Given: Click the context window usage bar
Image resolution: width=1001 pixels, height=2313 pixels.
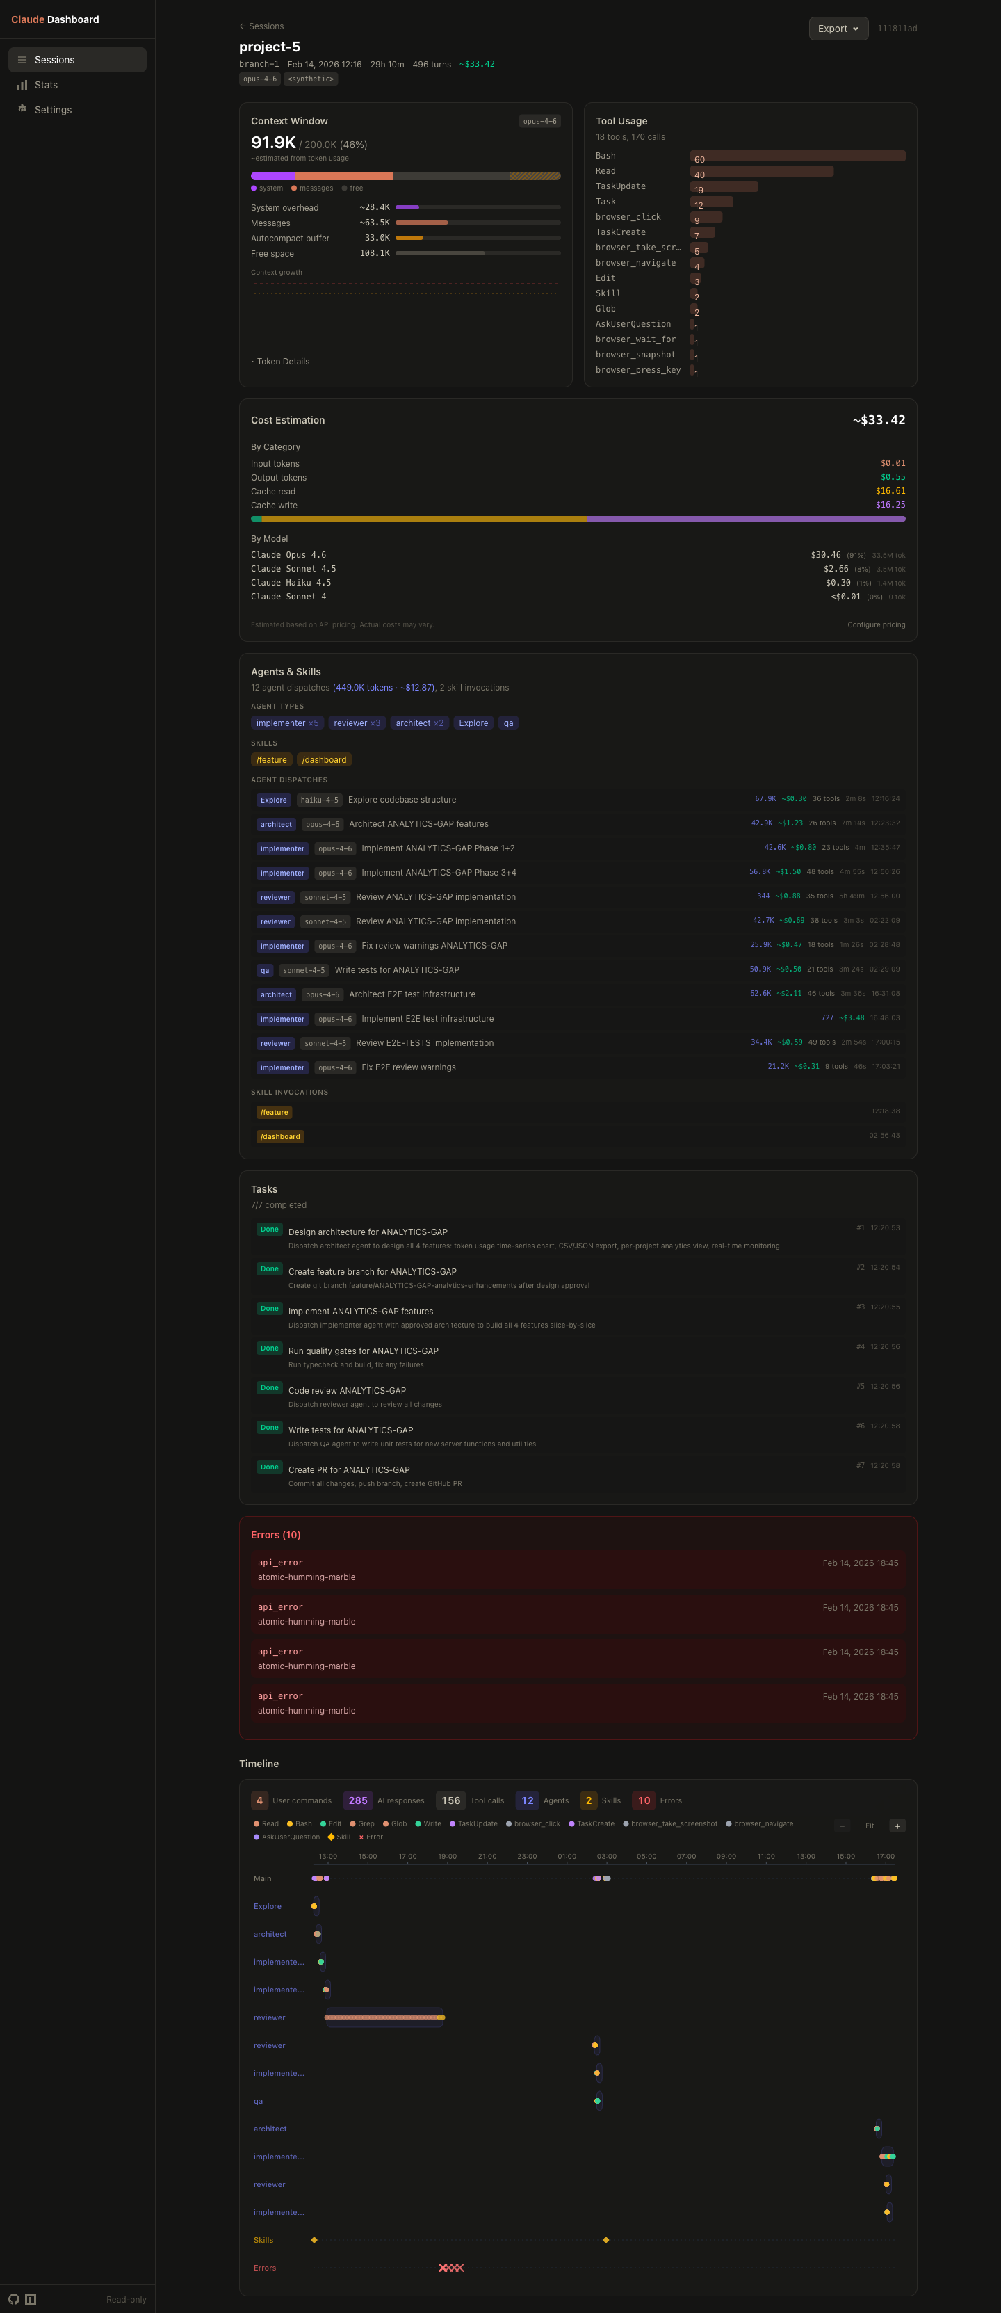Looking at the screenshot, I should pos(406,176).
